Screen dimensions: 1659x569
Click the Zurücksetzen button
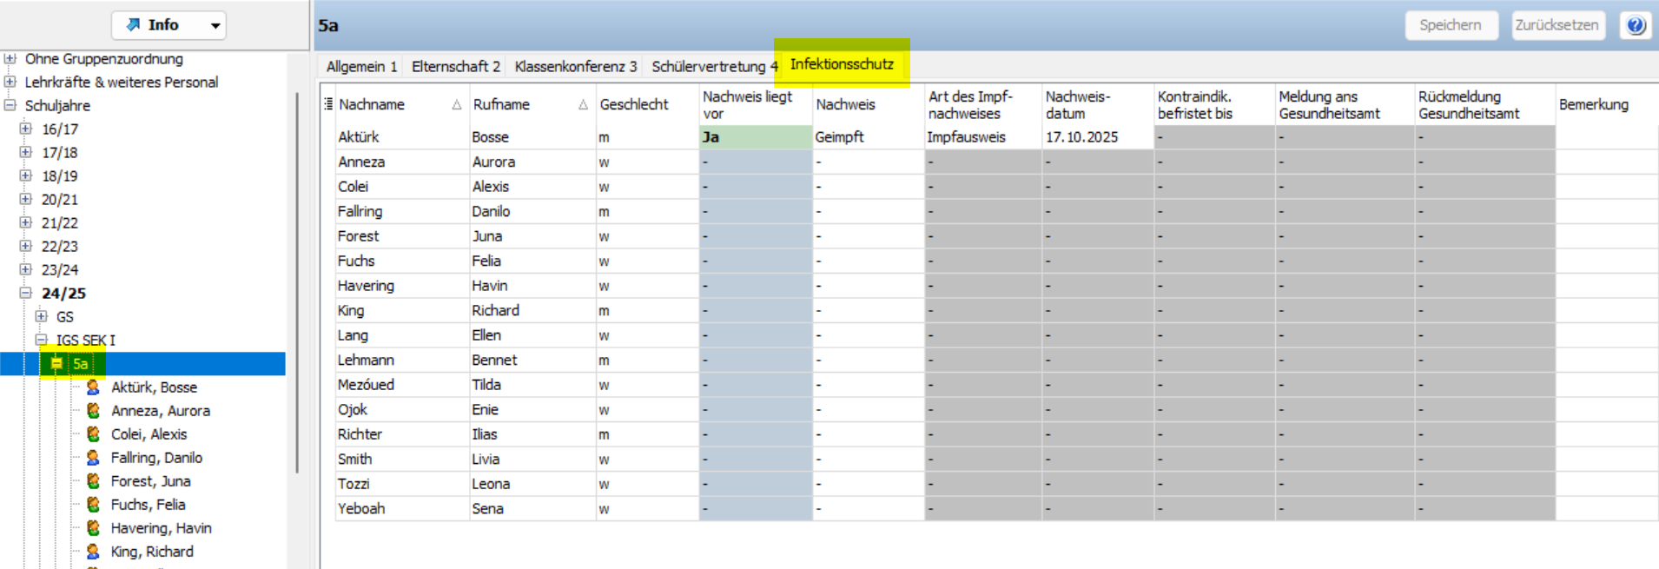click(x=1557, y=25)
